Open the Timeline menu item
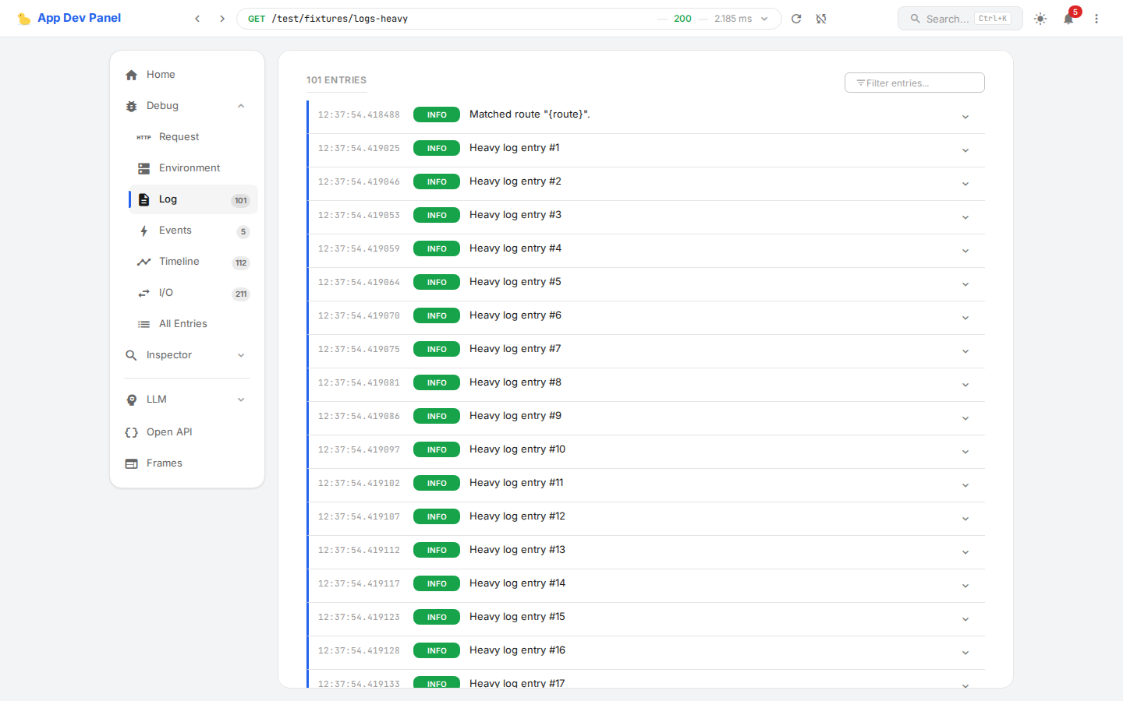This screenshot has width=1123, height=701. (x=179, y=262)
